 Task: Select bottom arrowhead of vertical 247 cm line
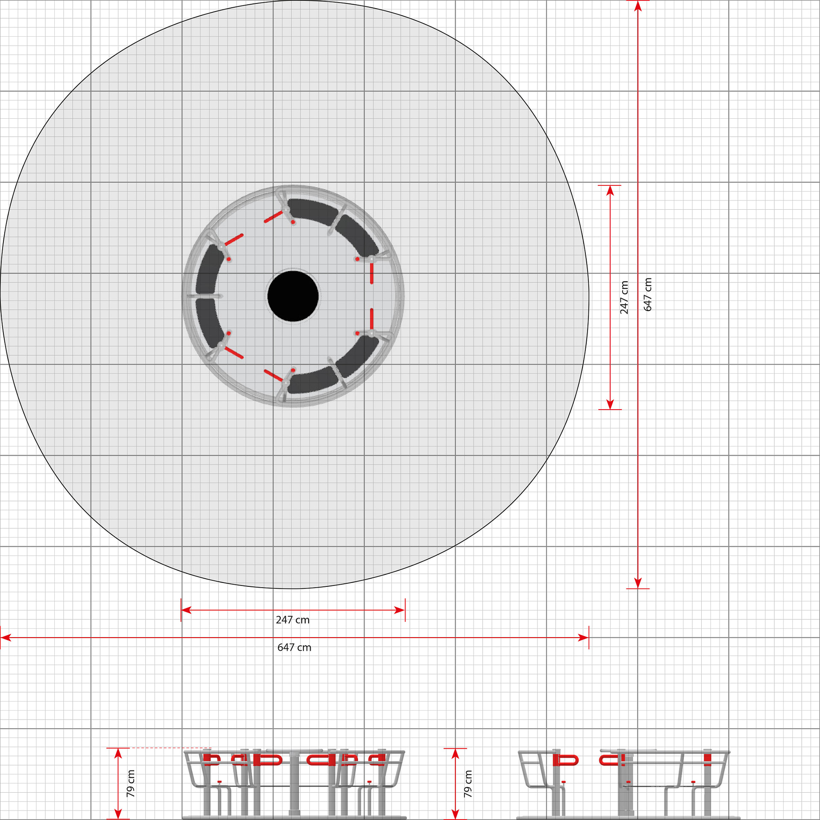pyautogui.click(x=610, y=404)
